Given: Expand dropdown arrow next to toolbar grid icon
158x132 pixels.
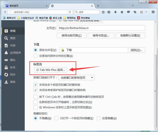Looking at the screenshot, I should [146, 12].
